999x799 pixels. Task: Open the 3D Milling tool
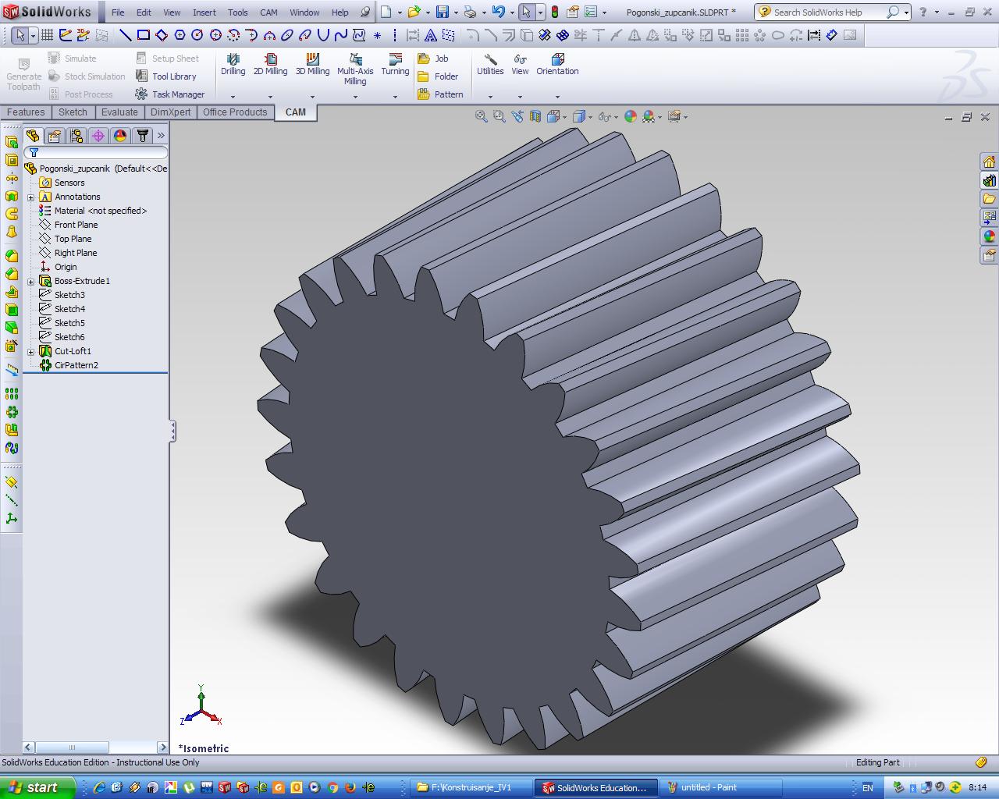point(312,65)
